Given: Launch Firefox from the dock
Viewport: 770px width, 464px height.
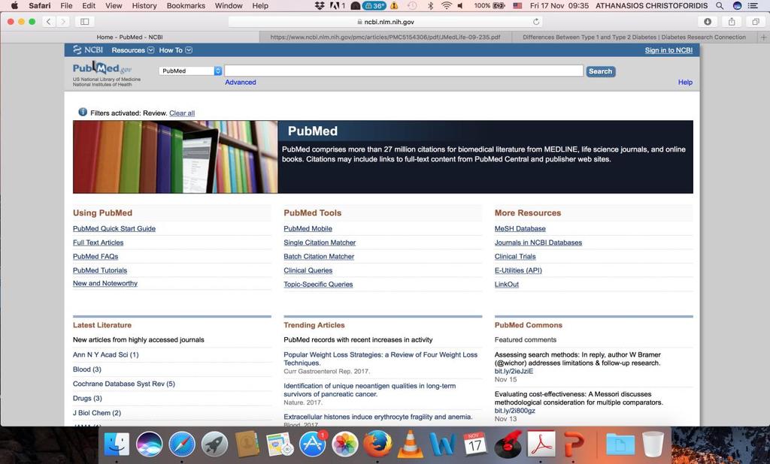Looking at the screenshot, I should pyautogui.click(x=377, y=444).
